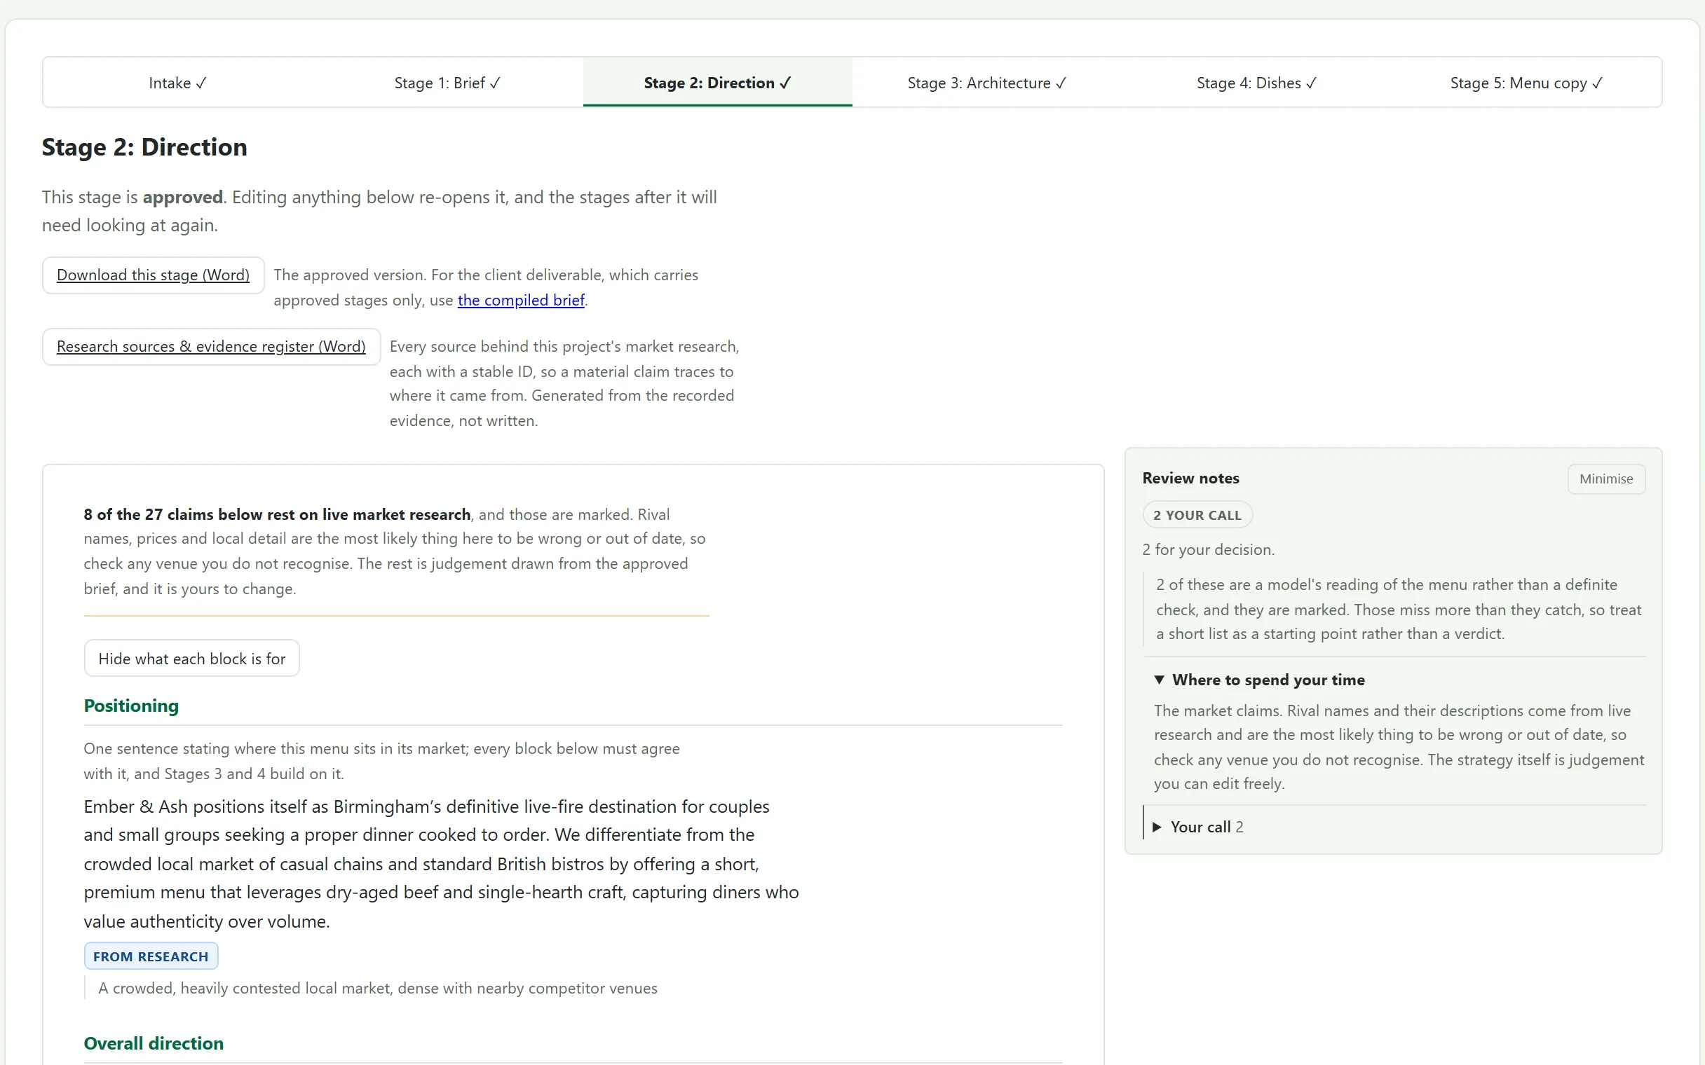Open Stage 4: Dishes tab
The width and height of the screenshot is (1705, 1065).
[1256, 83]
